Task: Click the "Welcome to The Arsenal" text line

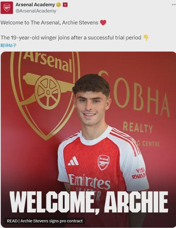Action: coord(49,23)
